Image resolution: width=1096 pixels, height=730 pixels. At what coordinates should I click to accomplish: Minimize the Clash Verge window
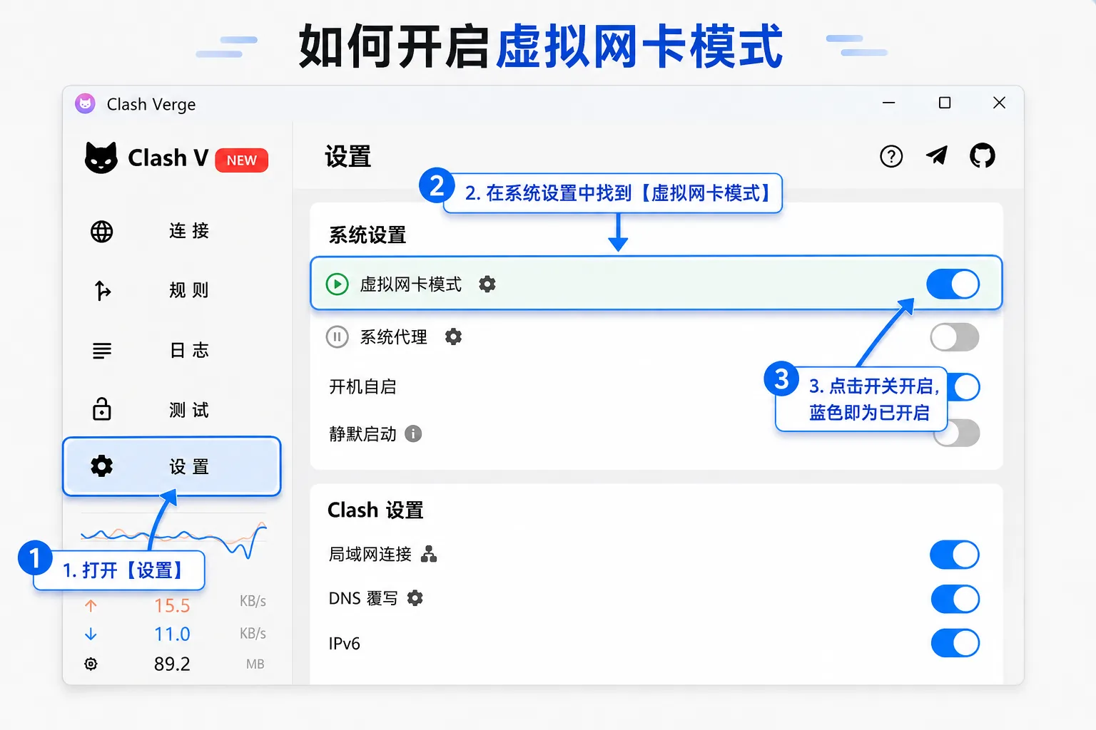point(888,103)
